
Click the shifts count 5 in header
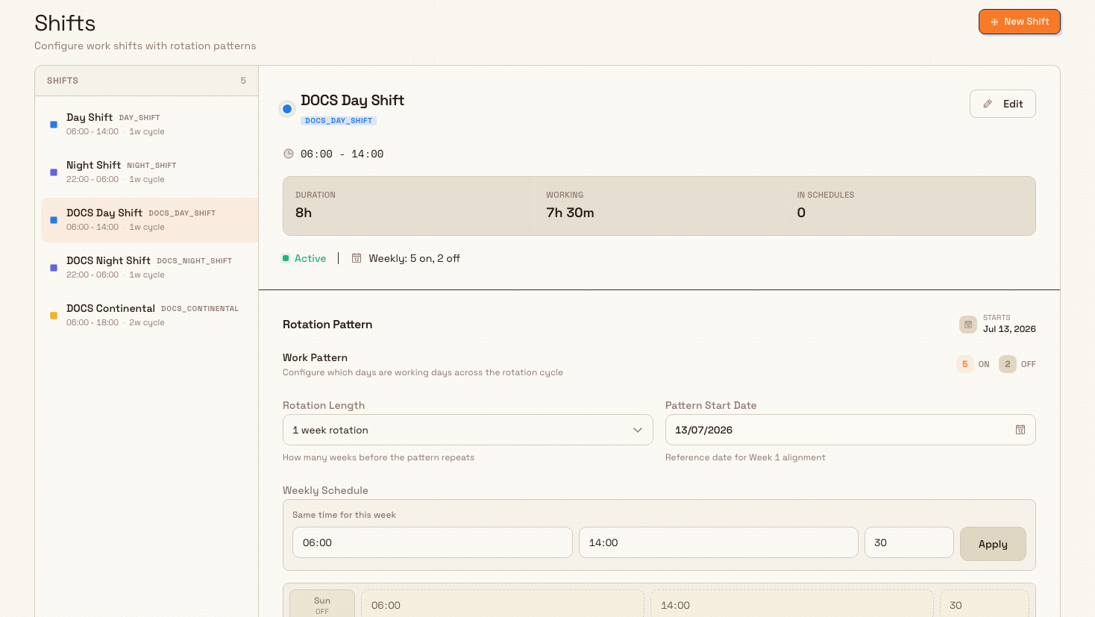[x=243, y=81]
